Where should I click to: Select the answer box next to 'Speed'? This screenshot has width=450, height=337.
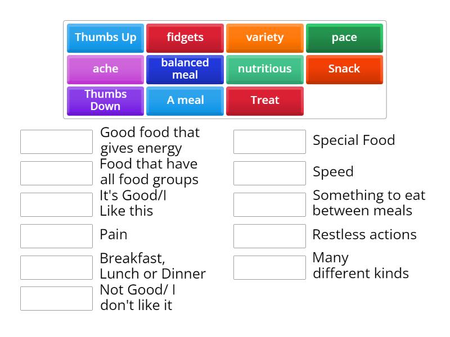(x=269, y=172)
